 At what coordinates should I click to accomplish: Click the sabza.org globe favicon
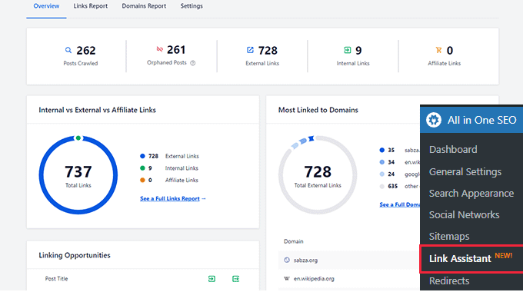click(x=287, y=260)
